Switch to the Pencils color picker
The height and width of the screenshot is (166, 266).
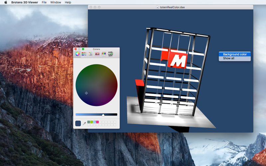point(104,54)
